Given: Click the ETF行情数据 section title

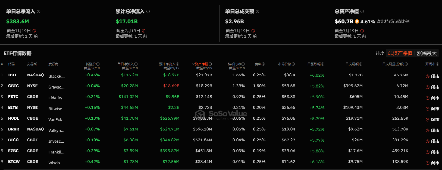Looking at the screenshot, I should coord(18,53).
